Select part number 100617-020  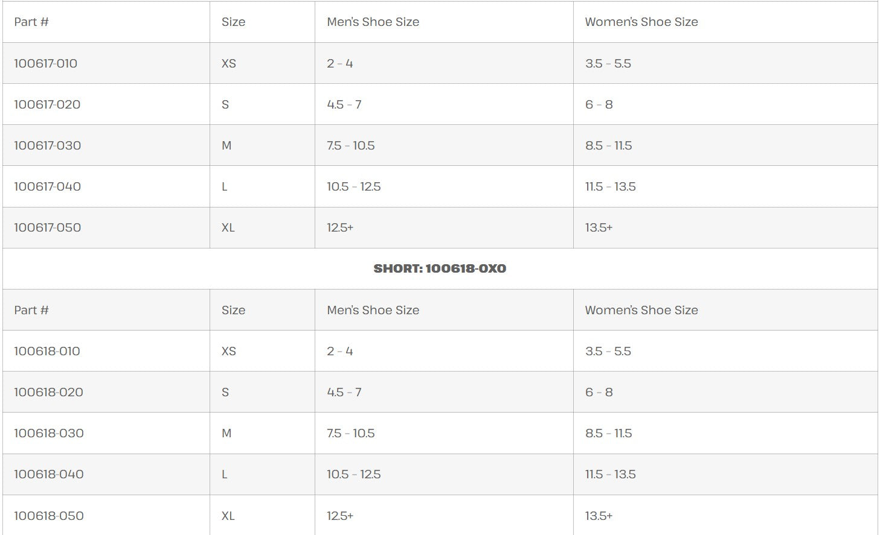[47, 104]
